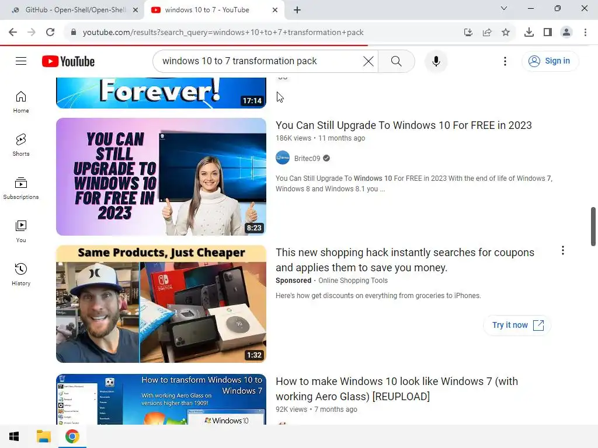View site information padlock icon
Screen dimensions: 598x448
coord(73,32)
